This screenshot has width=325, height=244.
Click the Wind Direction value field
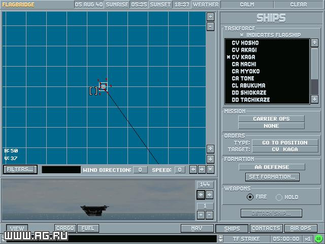click(x=140, y=170)
